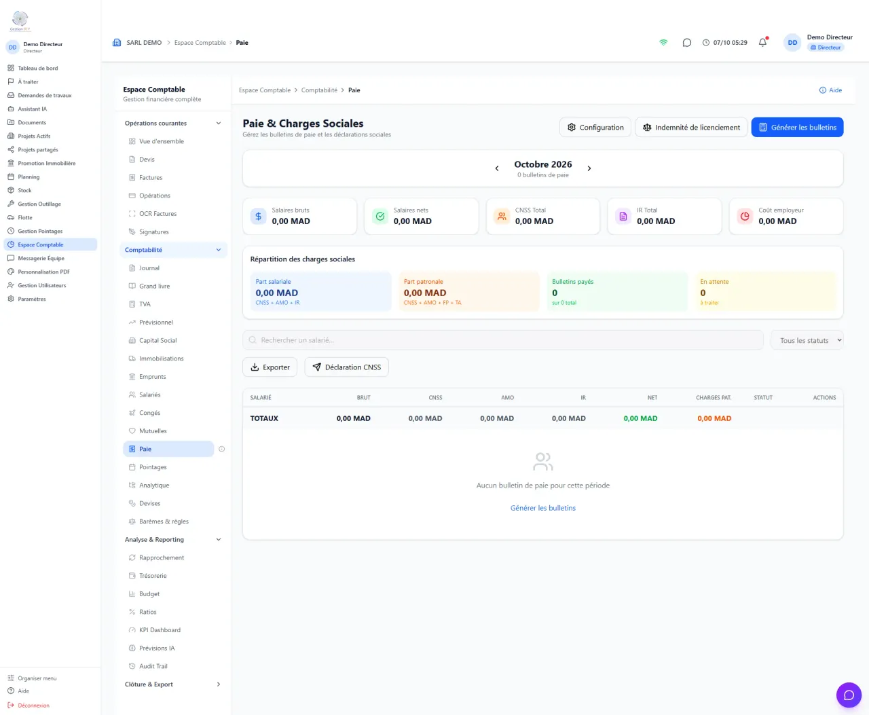The width and height of the screenshot is (869, 715).
Task: Open KPI Dashboard menu item
Action: tap(168, 630)
